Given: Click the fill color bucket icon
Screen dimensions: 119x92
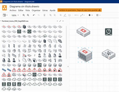Looking at the screenshot, I should click(x=61, y=15).
